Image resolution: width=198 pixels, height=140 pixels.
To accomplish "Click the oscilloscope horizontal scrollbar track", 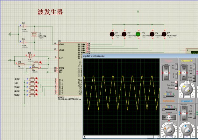I will pyautogui.click(x=121, y=137).
